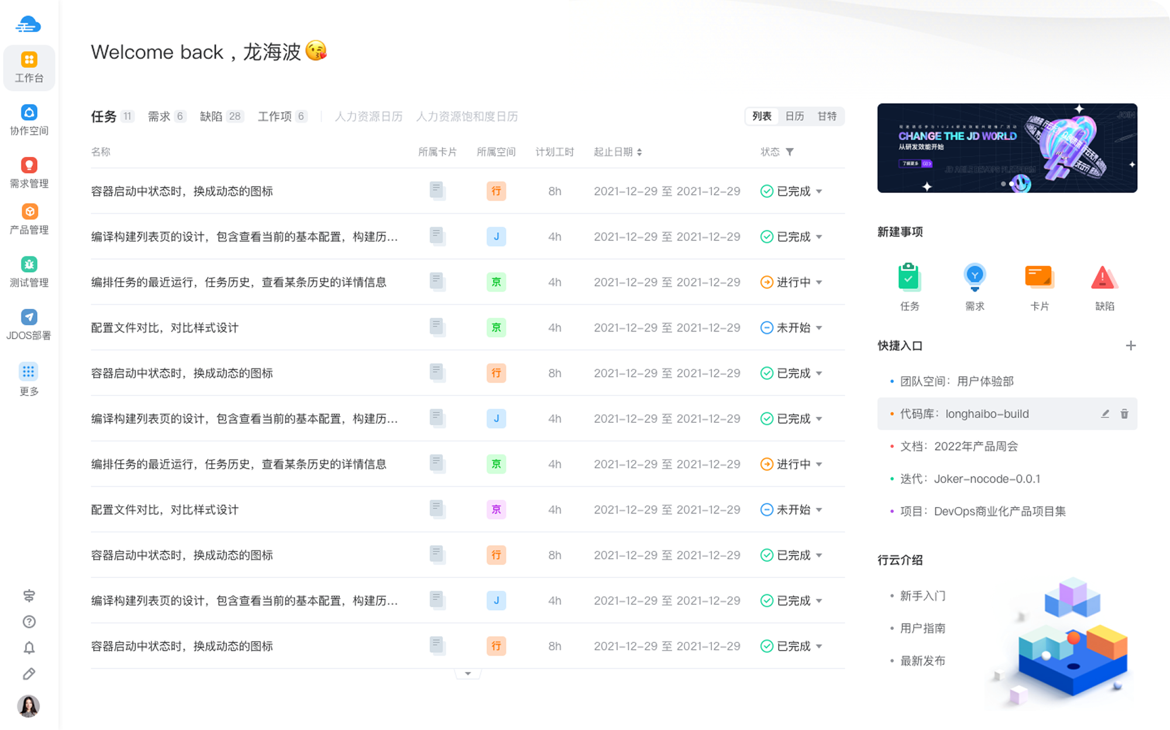Open the 进行中 status dropdown in the third row
Screen dimensions: 1170x730
819,283
